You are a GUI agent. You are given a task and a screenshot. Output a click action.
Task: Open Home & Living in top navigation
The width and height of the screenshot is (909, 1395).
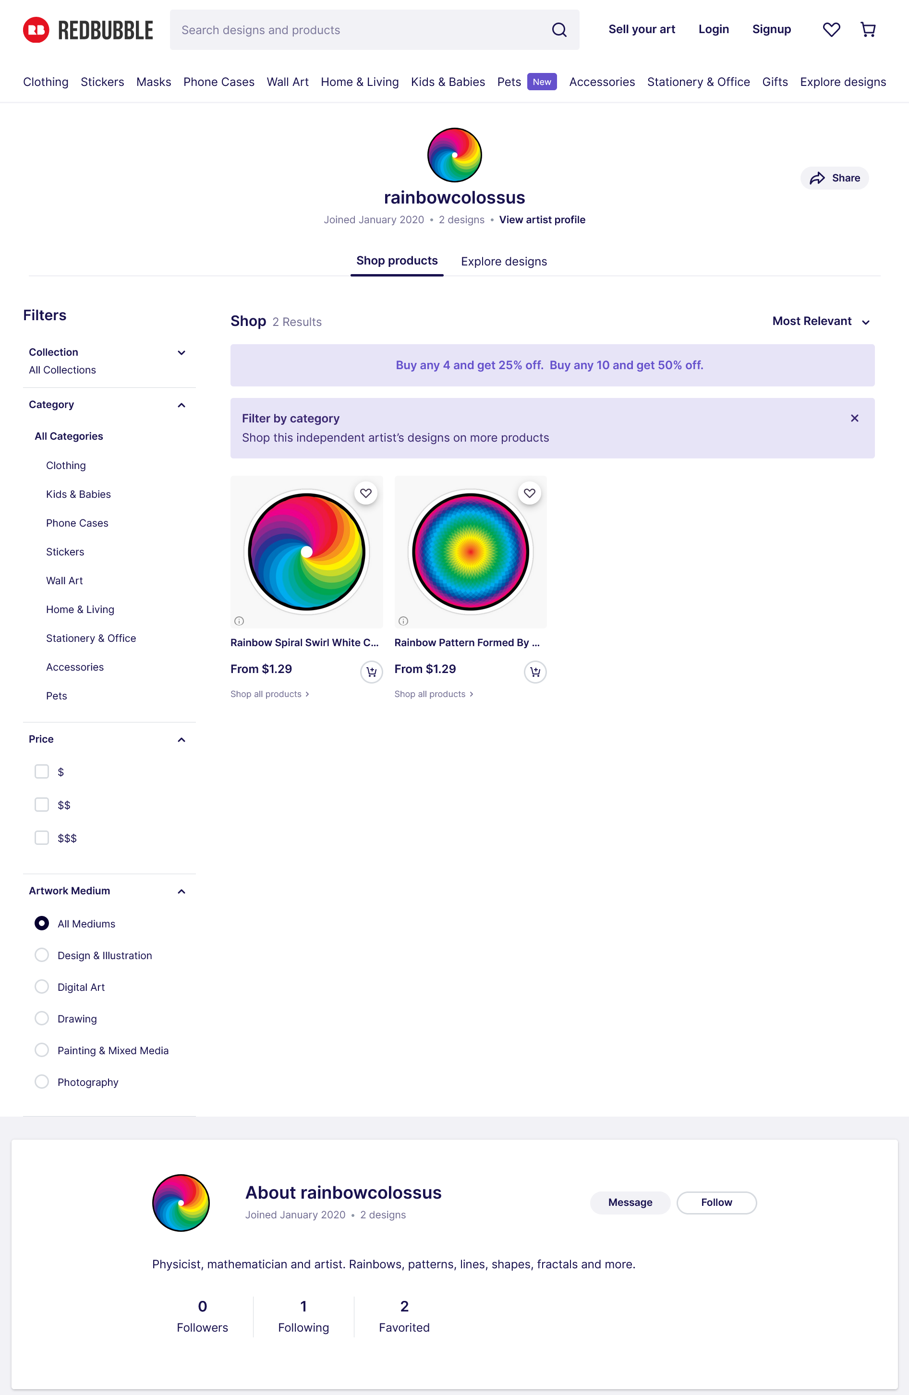click(360, 82)
